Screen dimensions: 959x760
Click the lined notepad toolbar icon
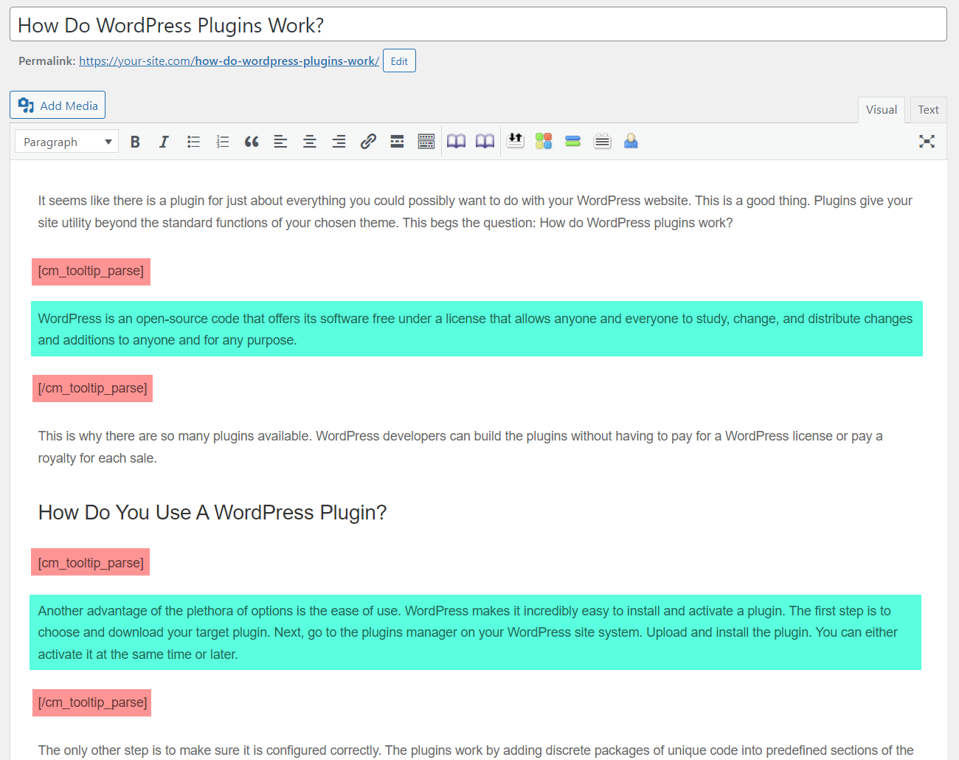click(x=602, y=141)
